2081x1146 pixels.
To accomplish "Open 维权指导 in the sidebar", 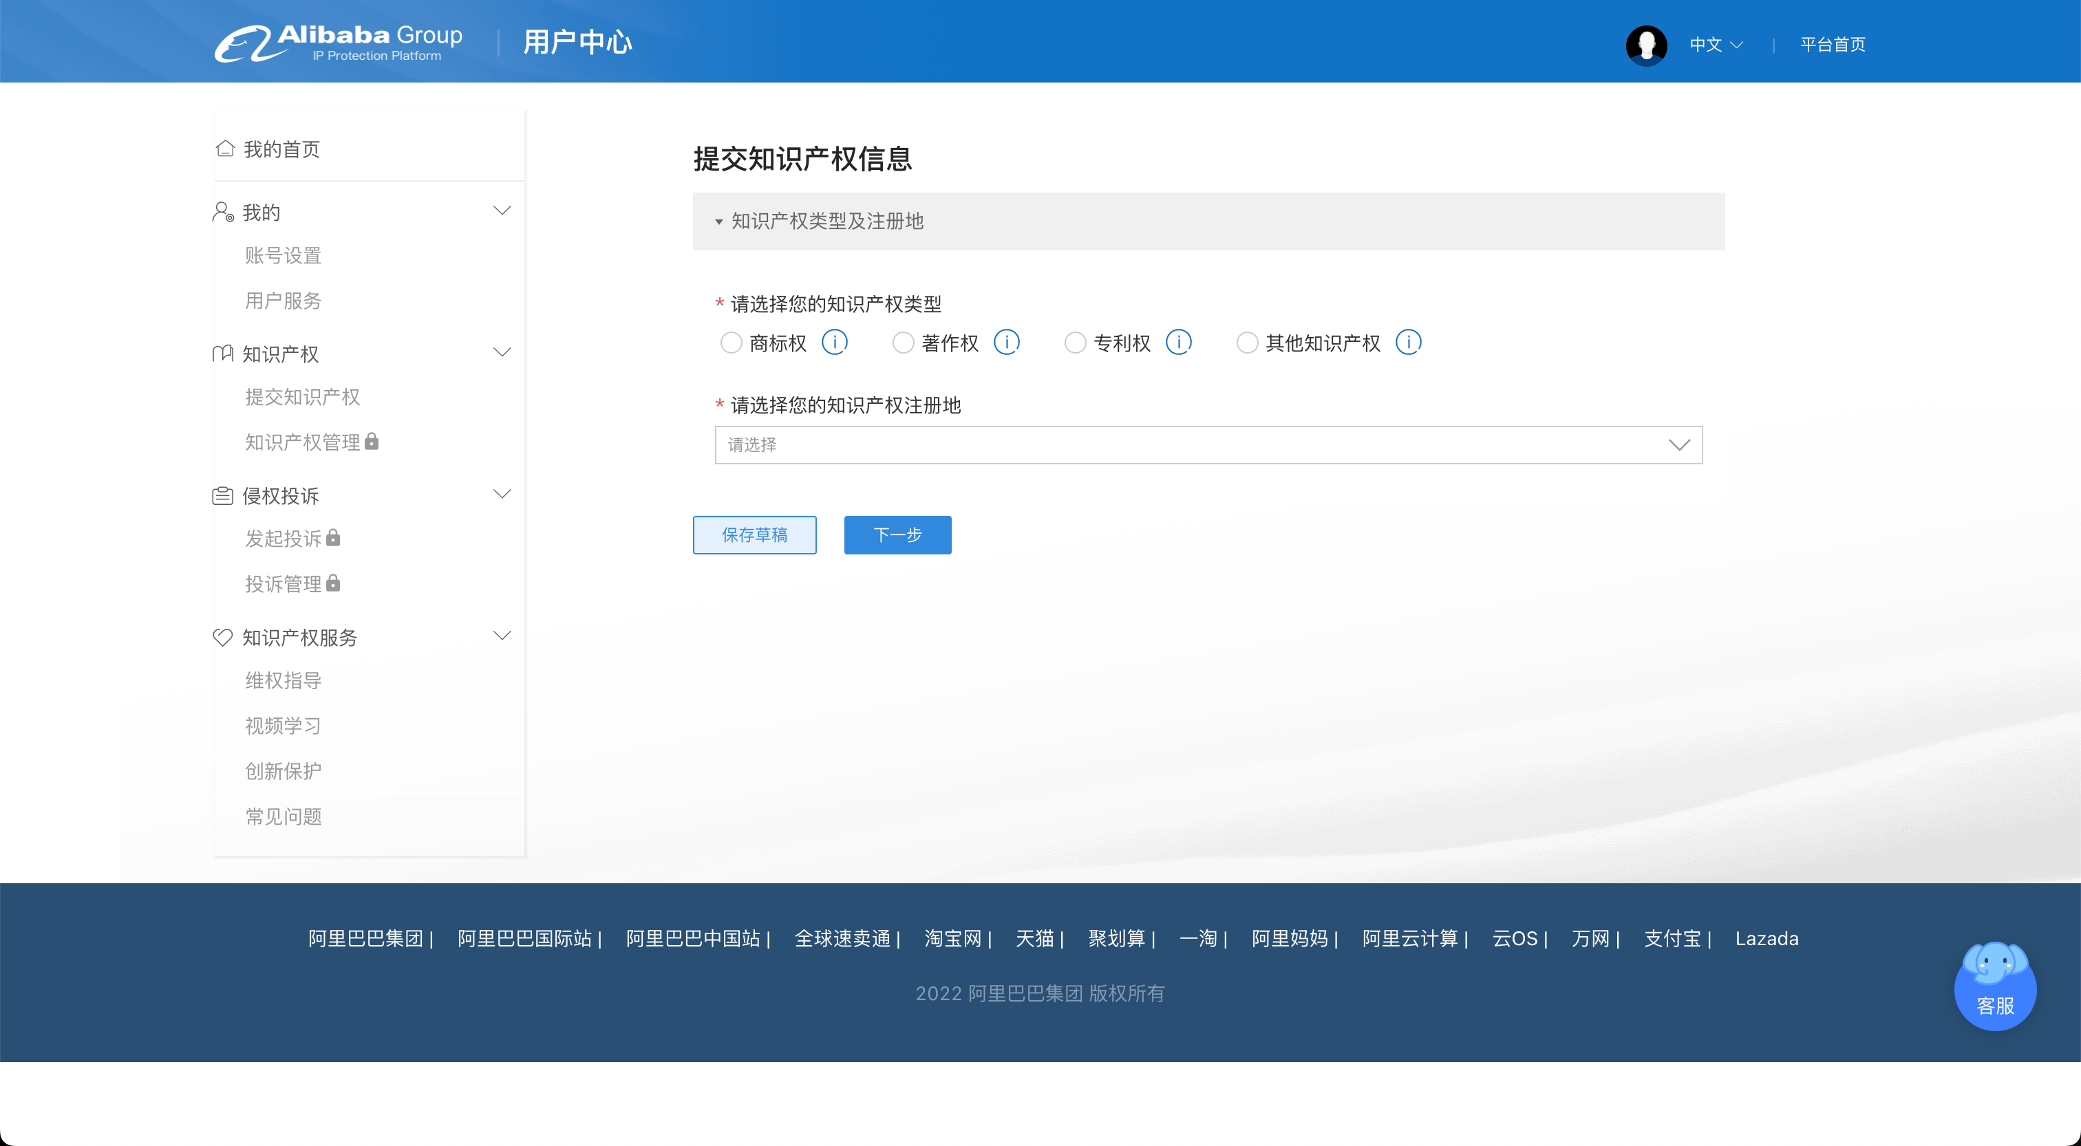I will click(283, 680).
